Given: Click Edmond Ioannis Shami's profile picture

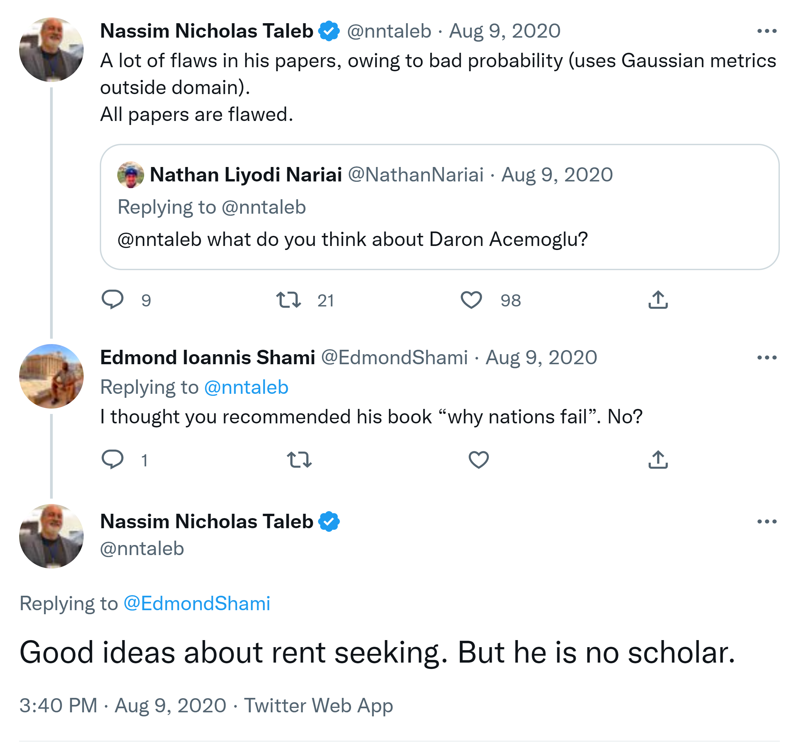Looking at the screenshot, I should (x=51, y=376).
